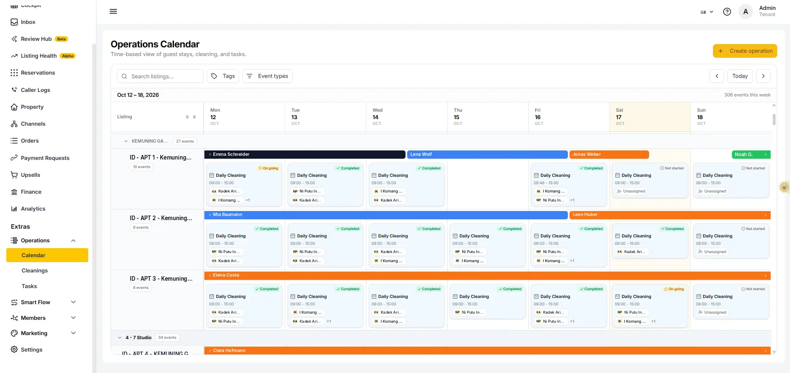This screenshot has height=373, width=790.
Task: Click the Members people icon
Action: click(x=14, y=318)
